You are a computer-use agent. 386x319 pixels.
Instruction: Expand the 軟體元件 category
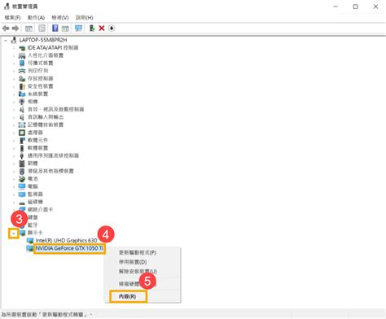pos(14,140)
